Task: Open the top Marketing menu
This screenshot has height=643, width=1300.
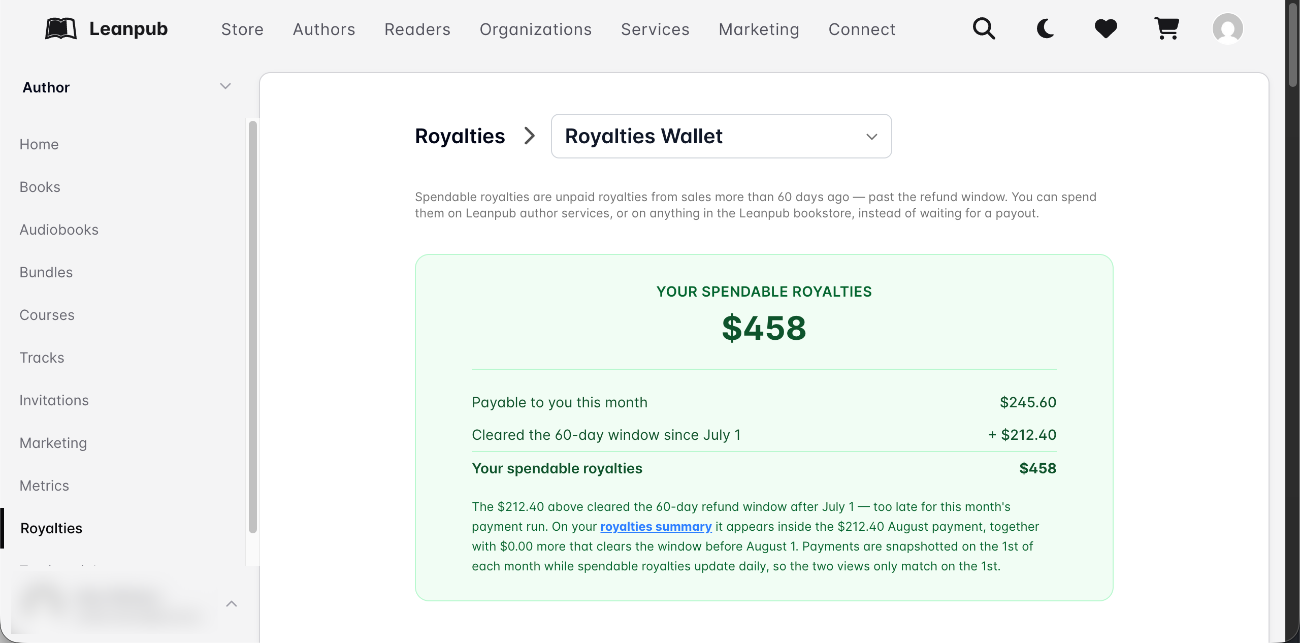Action: click(759, 29)
